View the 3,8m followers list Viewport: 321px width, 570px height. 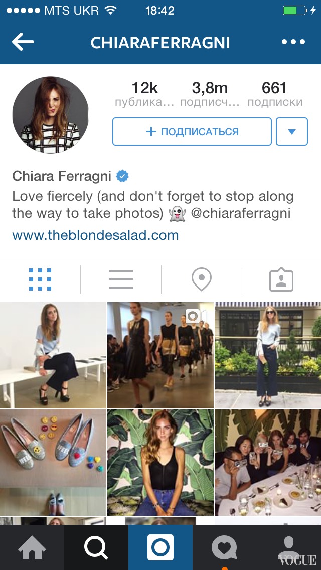click(210, 94)
